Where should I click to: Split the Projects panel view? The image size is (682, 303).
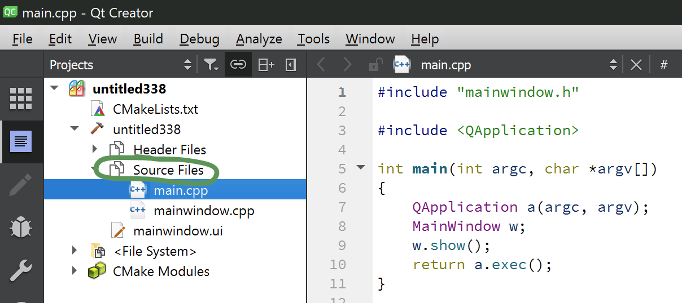[x=266, y=65]
